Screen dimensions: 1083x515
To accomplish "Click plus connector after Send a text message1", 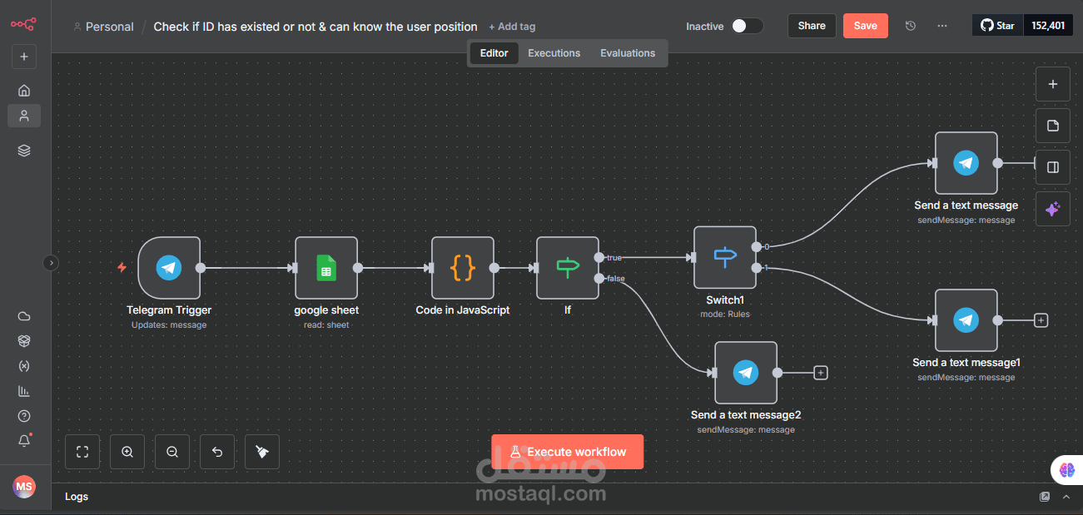I will pos(1041,320).
